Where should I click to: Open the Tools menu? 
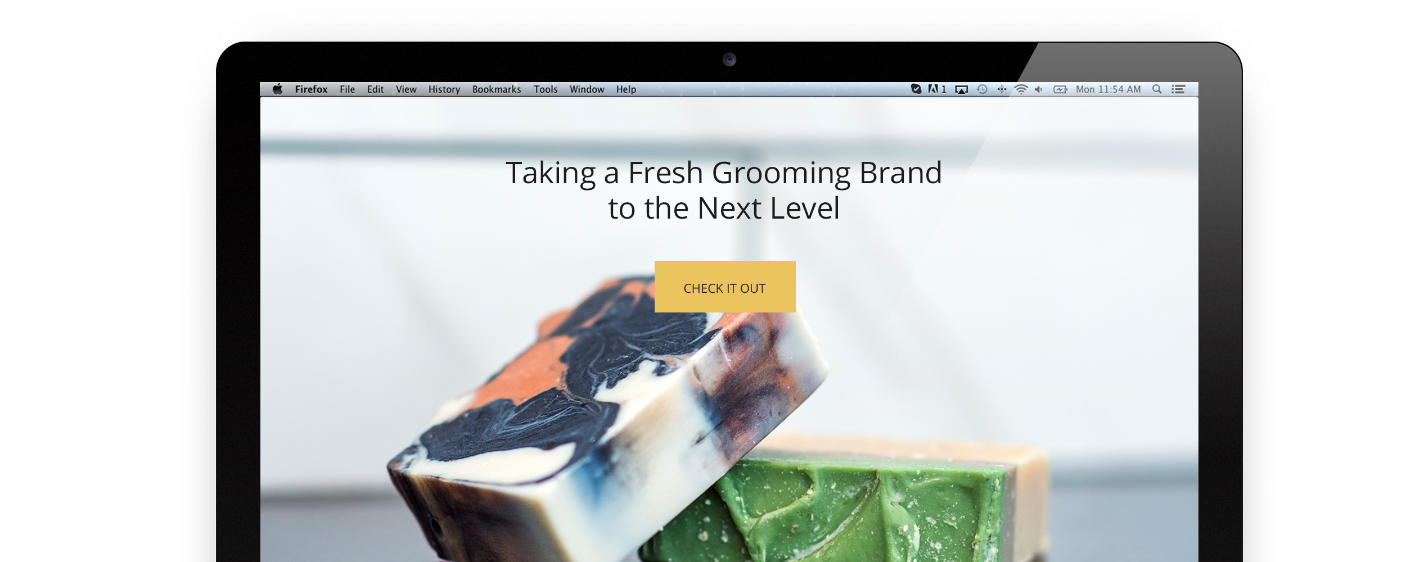pos(546,89)
